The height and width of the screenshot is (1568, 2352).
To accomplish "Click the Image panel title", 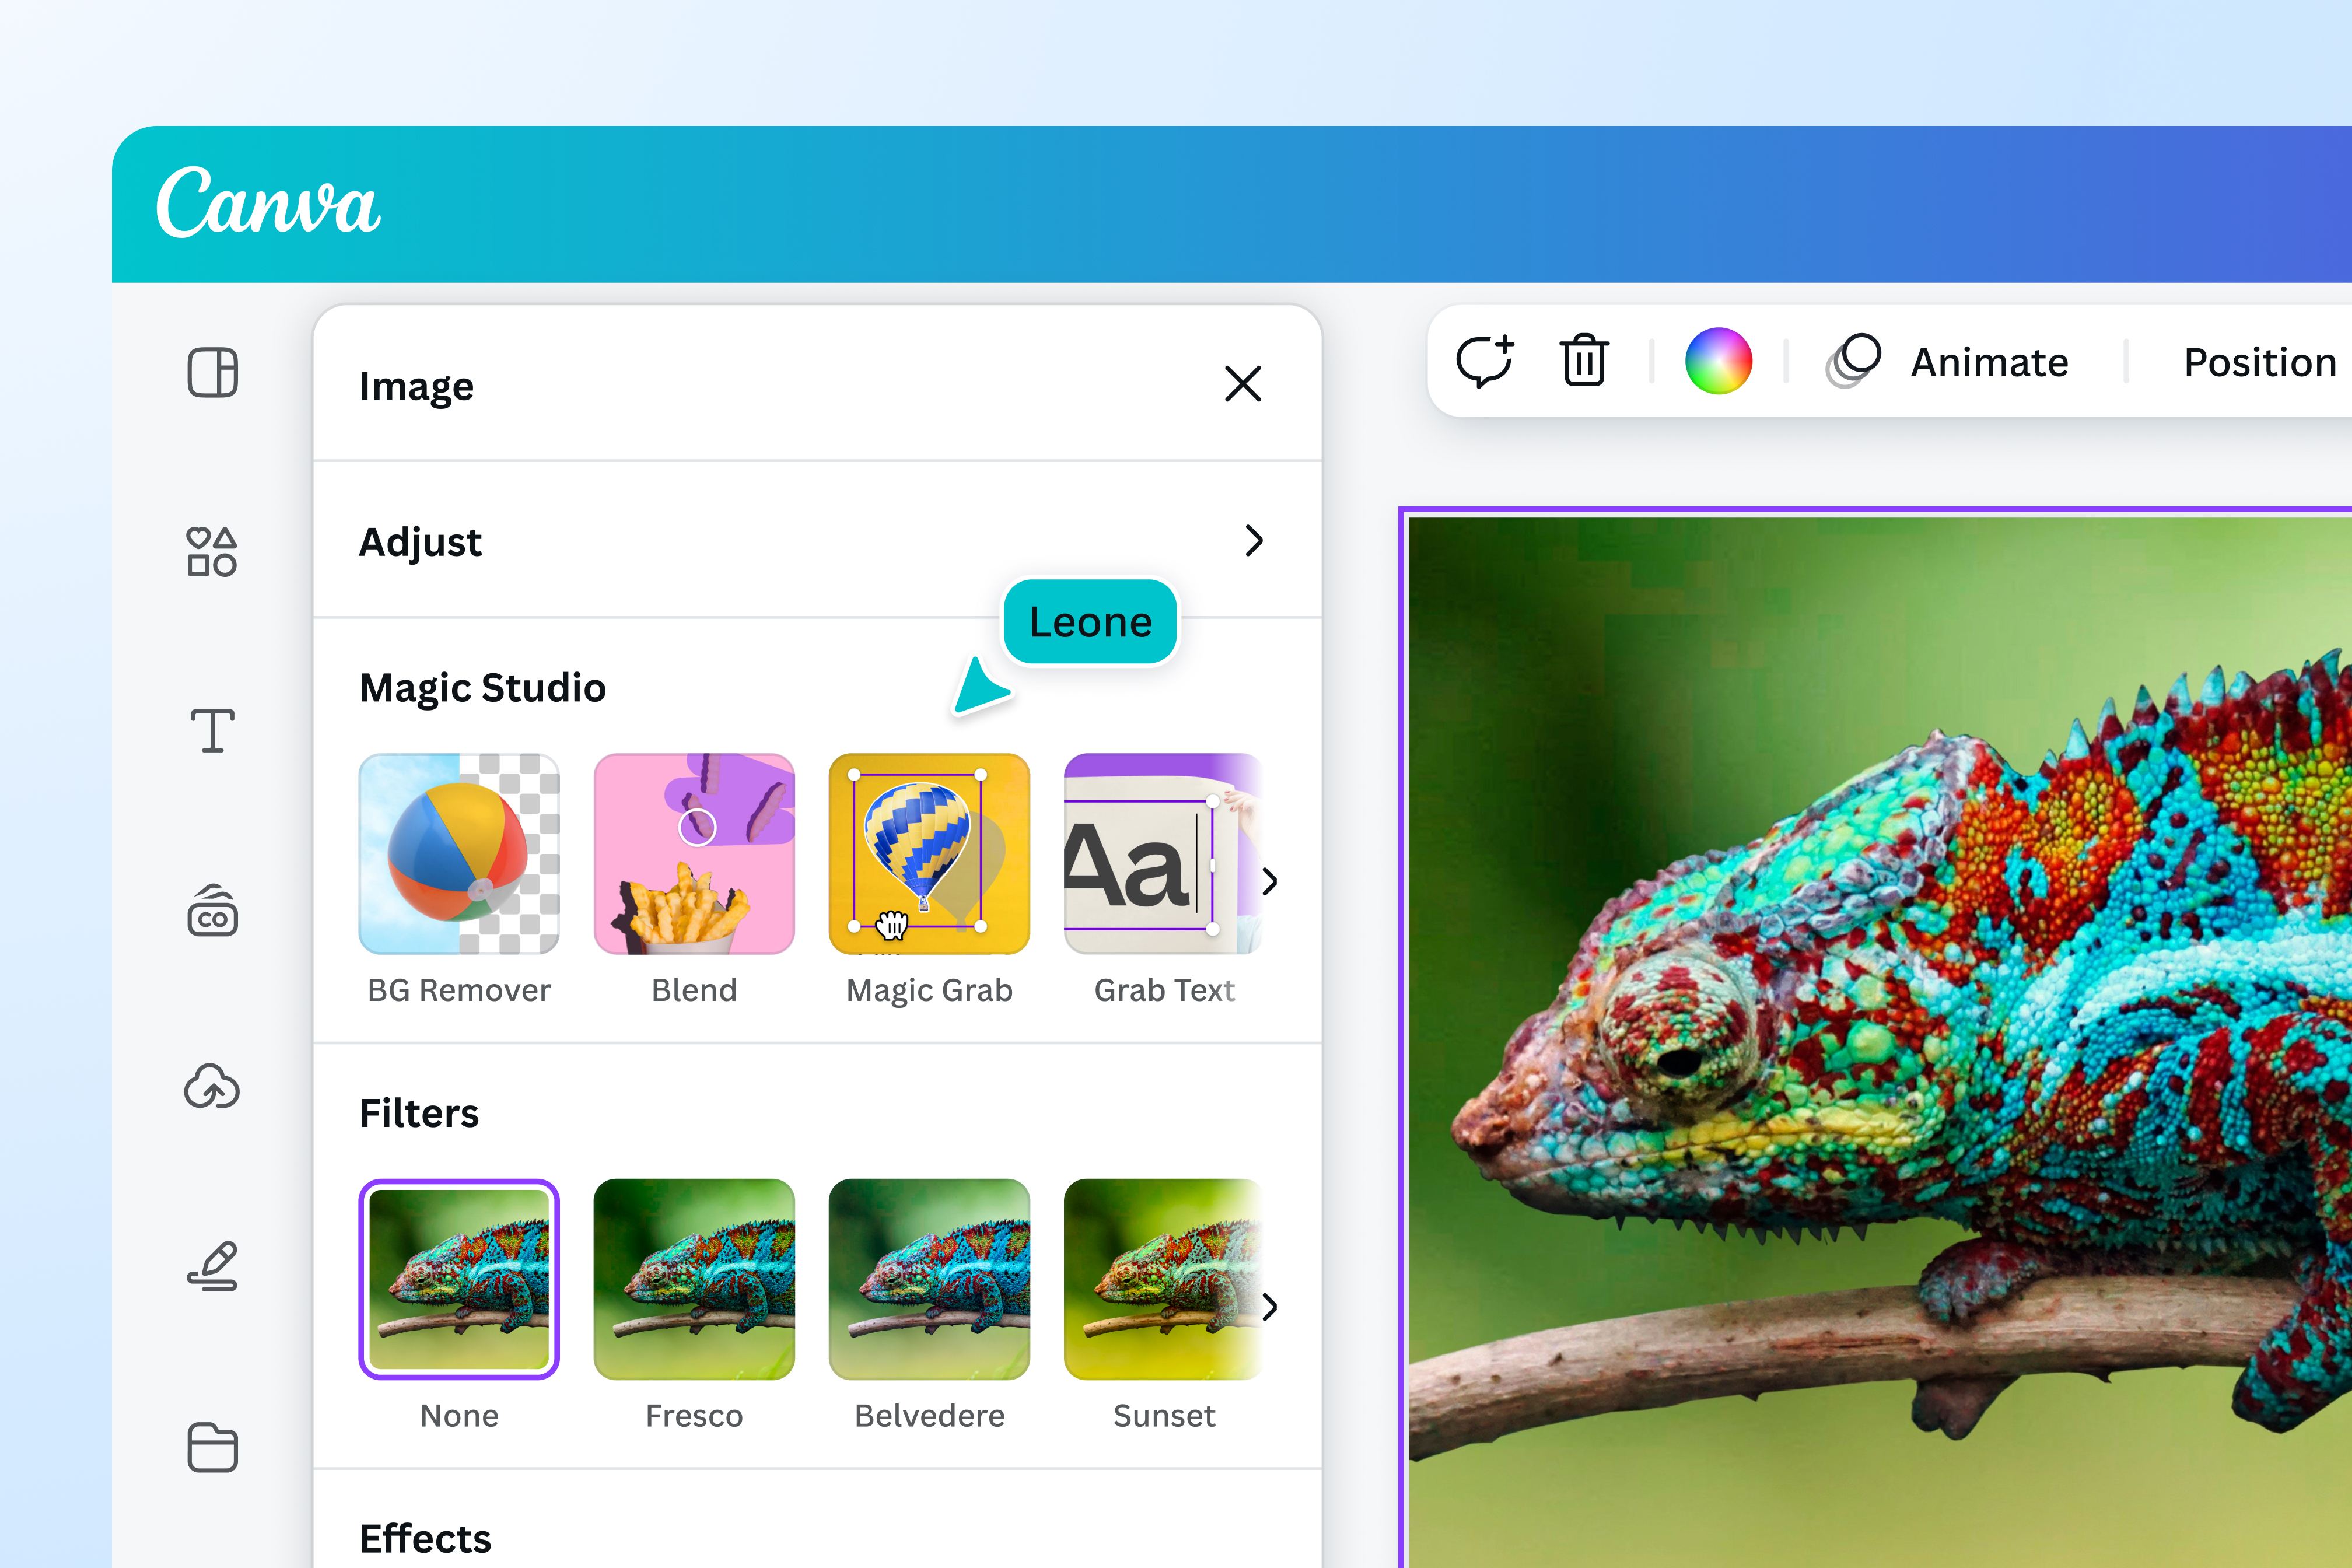I will coord(416,386).
